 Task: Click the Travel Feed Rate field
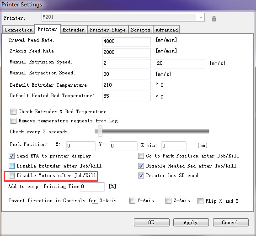(x=127, y=42)
